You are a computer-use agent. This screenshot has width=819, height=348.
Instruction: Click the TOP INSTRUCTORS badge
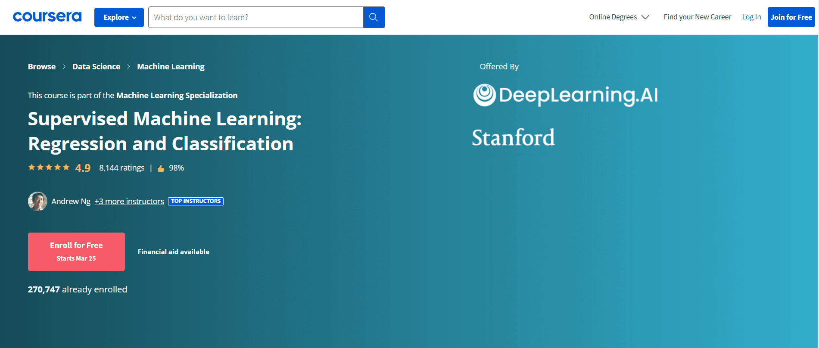(x=196, y=201)
